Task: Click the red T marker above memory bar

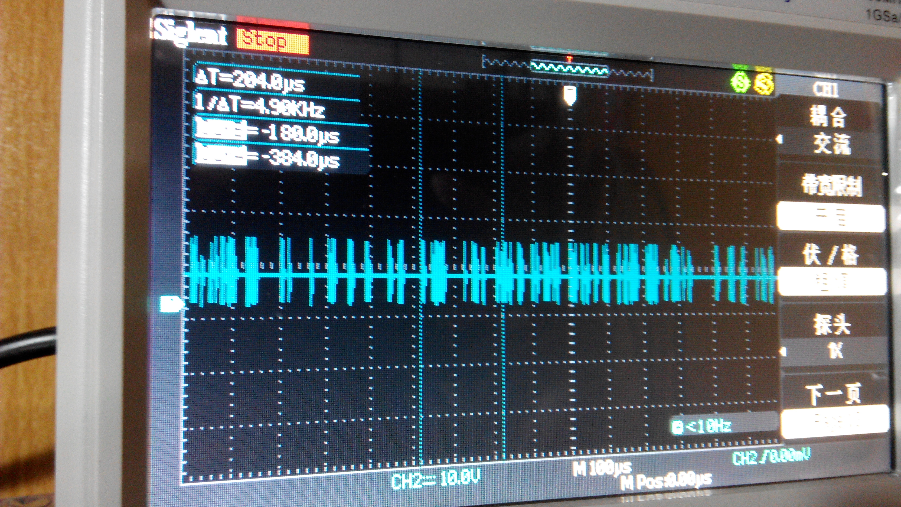Action: coord(569,60)
